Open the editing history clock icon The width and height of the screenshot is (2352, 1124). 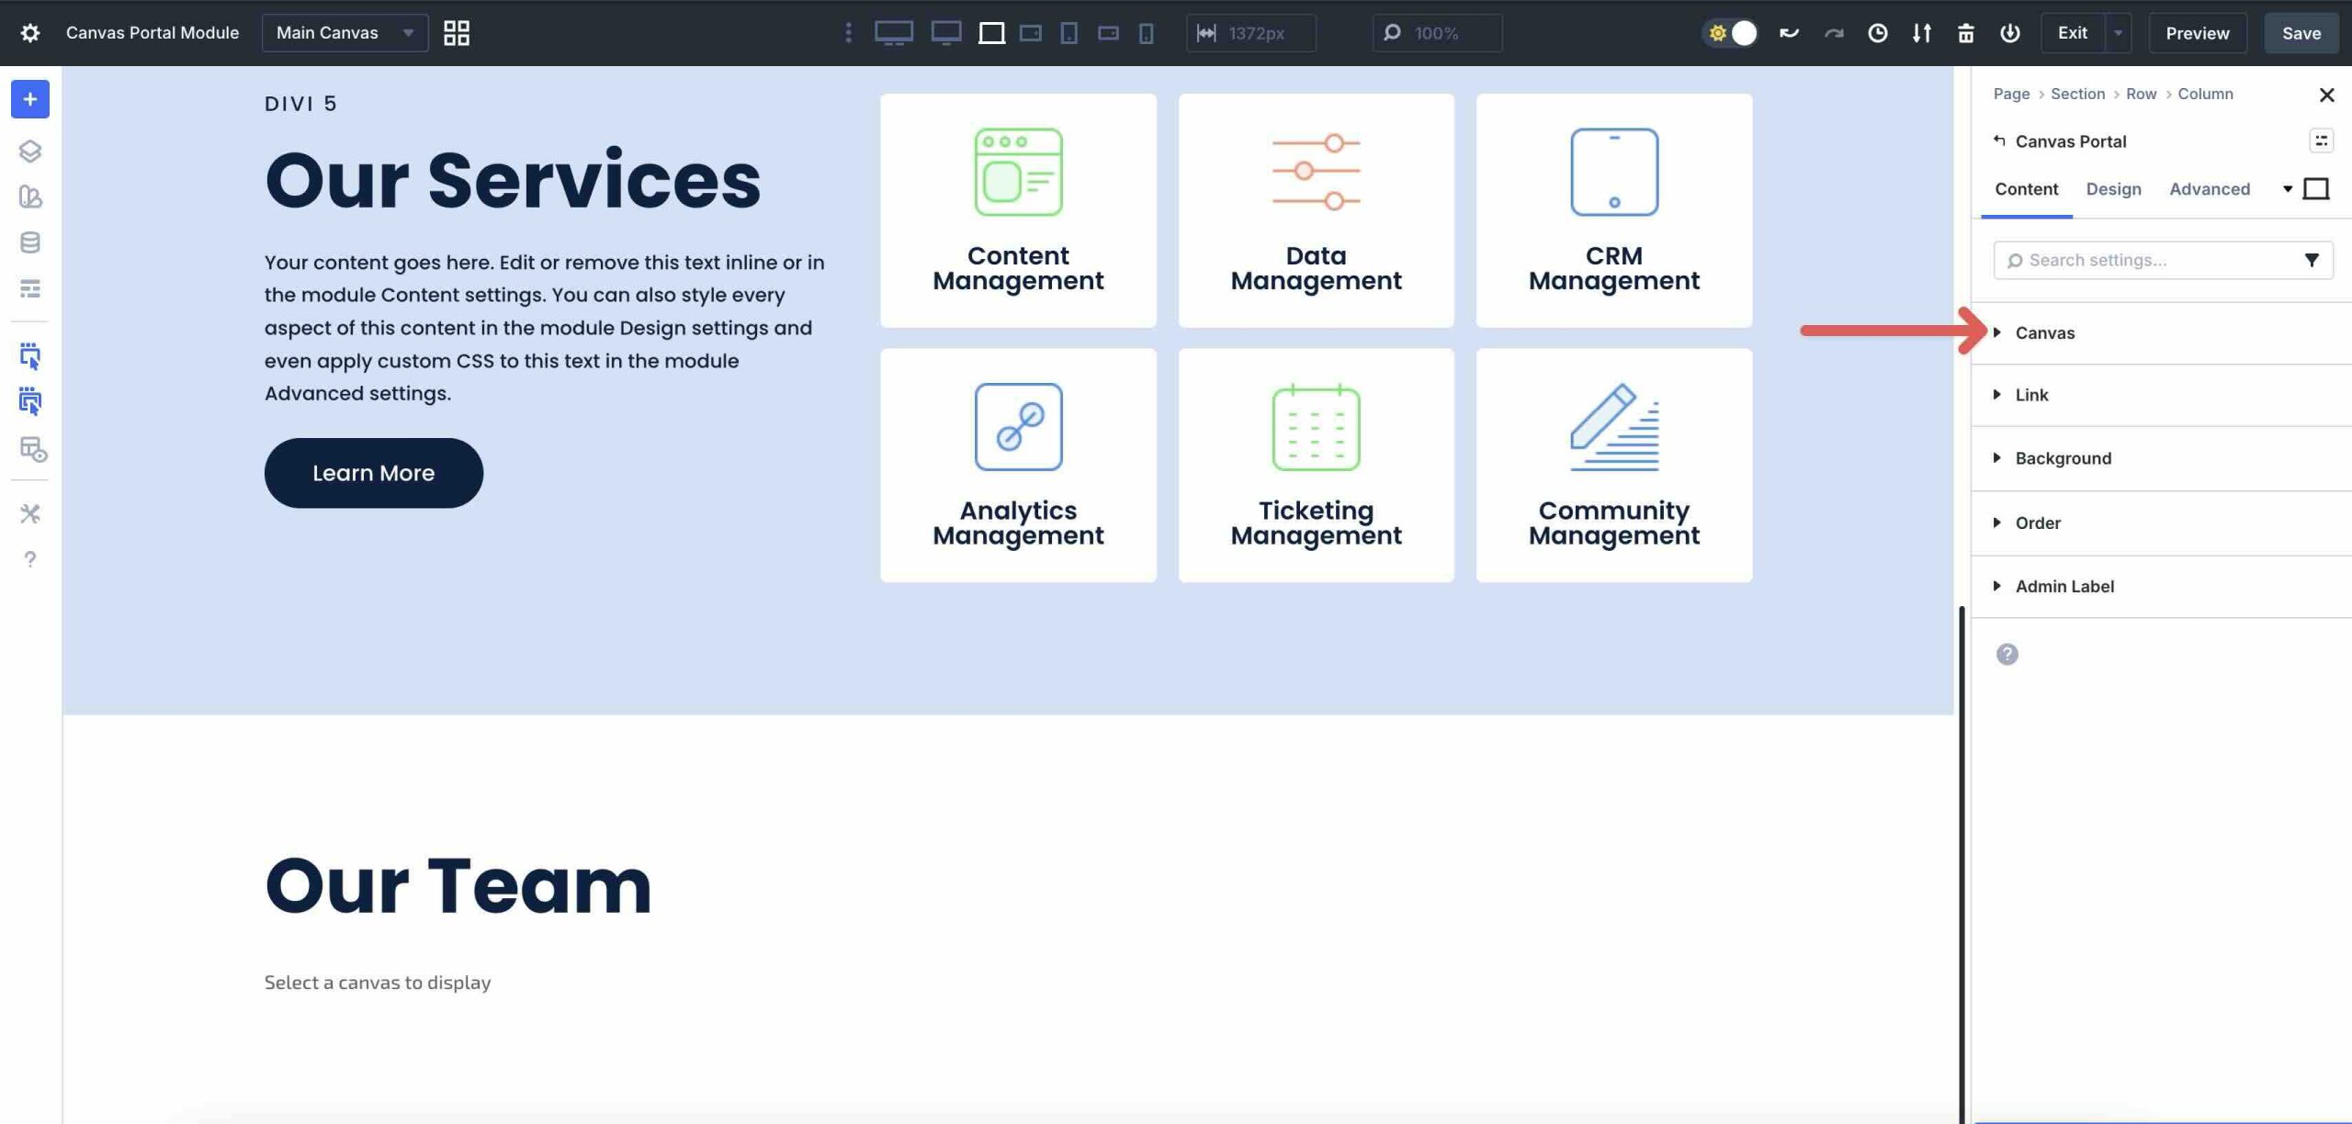[x=1878, y=32]
